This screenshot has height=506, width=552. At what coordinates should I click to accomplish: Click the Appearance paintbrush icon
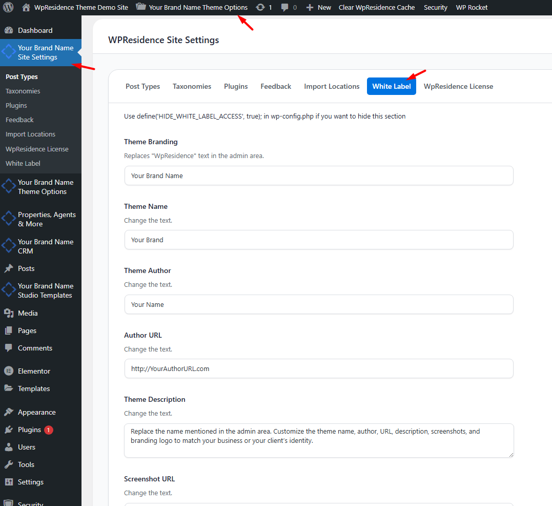click(9, 412)
